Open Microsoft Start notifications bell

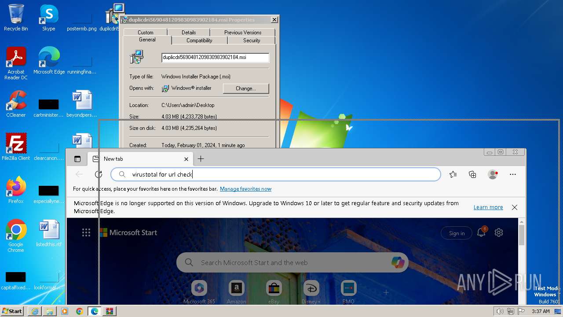(482, 232)
